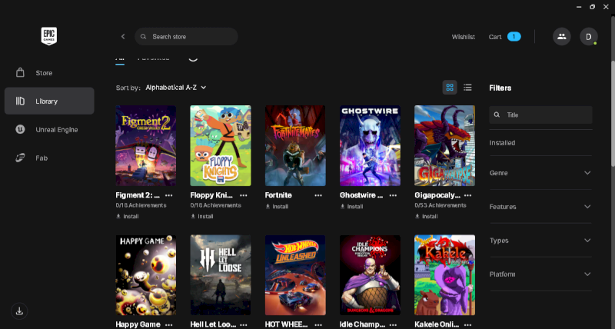This screenshot has height=329, width=615.
Task: Select Library in the sidebar
Action: click(49, 101)
